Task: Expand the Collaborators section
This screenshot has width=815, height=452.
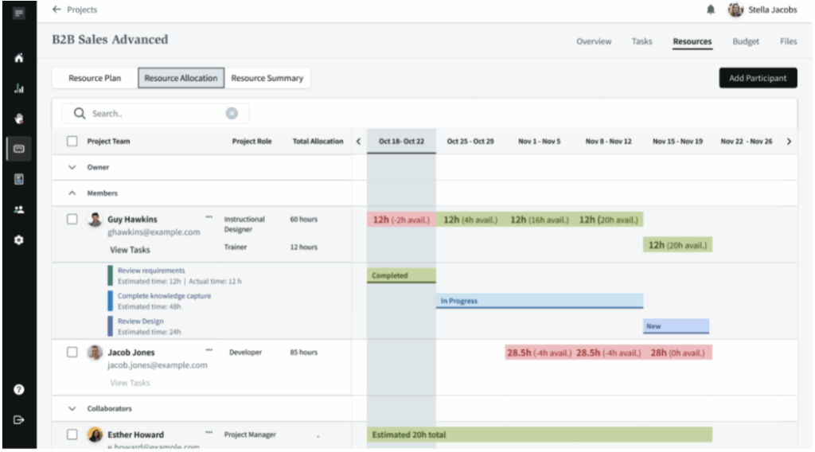Action: 72,408
